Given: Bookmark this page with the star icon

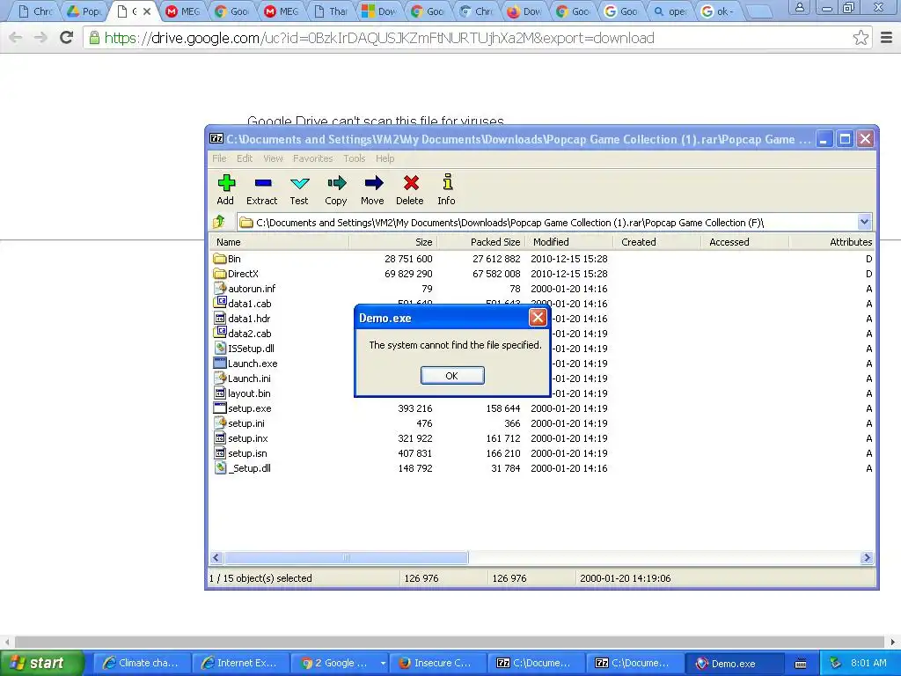Looking at the screenshot, I should (861, 38).
